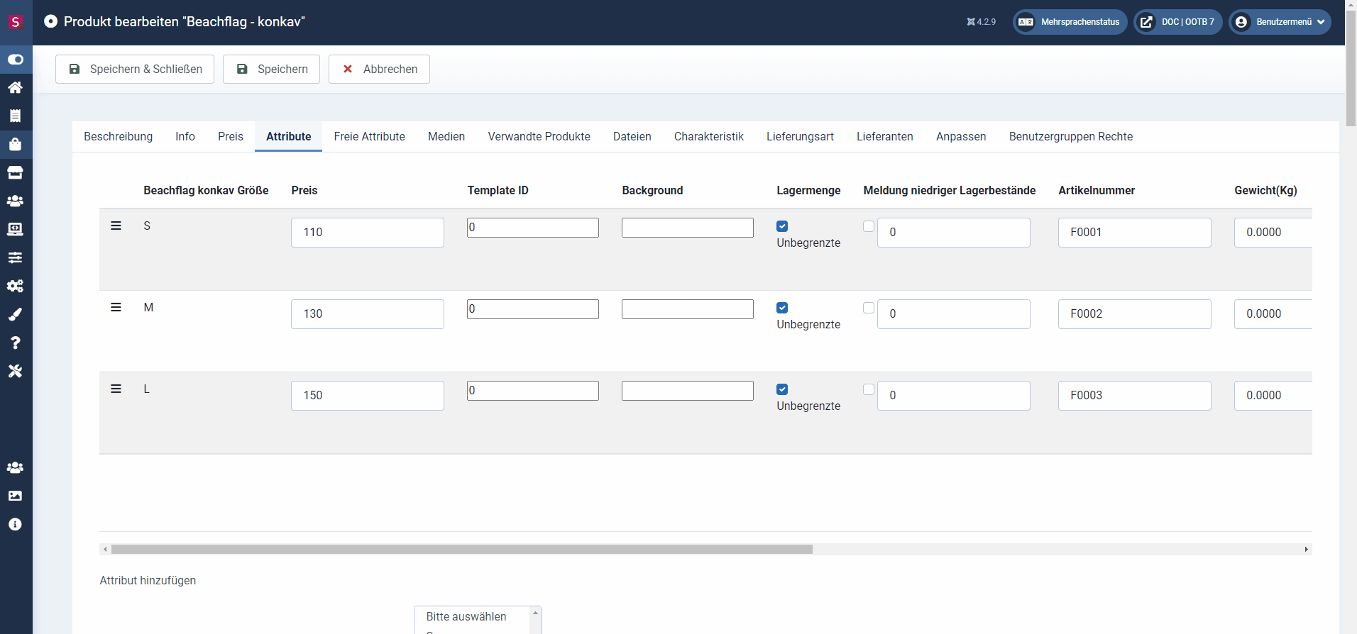Viewport: 1357px width, 634px height.
Task: Open the orders receipt icon
Action: [x=15, y=116]
